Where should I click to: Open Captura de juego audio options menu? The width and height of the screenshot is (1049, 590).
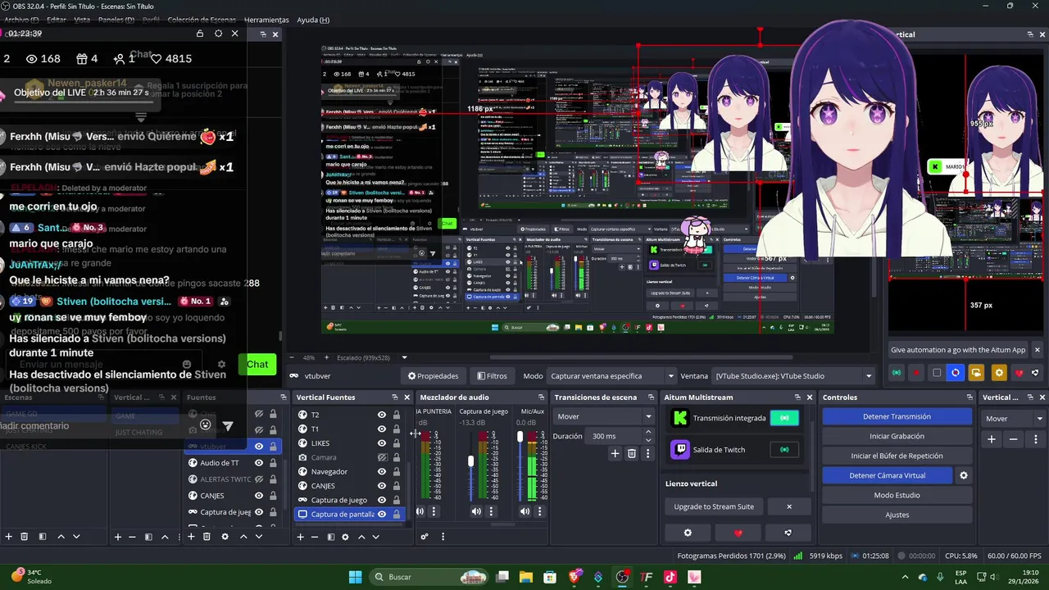[491, 511]
